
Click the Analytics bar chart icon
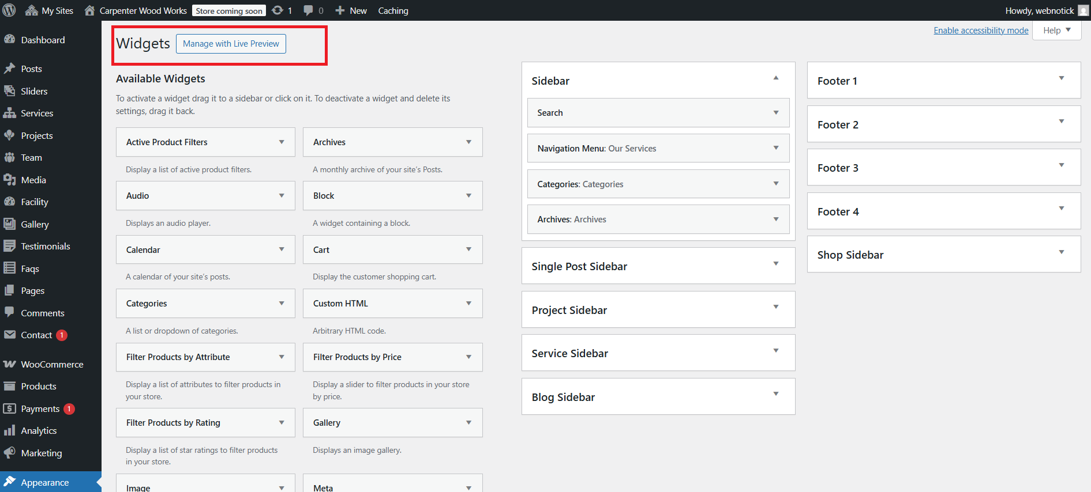[9, 430]
